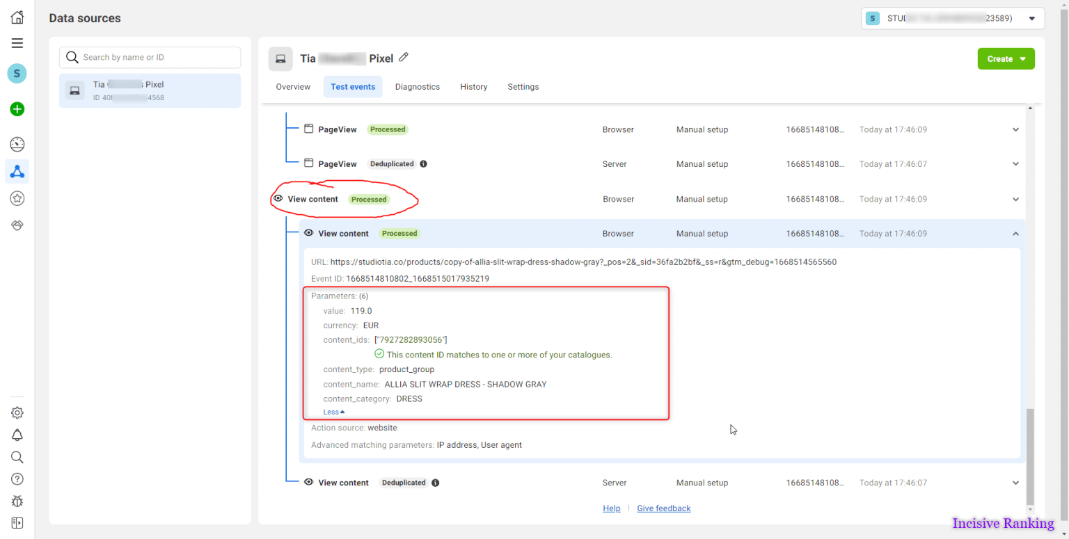Click the bug report icon

pos(17,501)
